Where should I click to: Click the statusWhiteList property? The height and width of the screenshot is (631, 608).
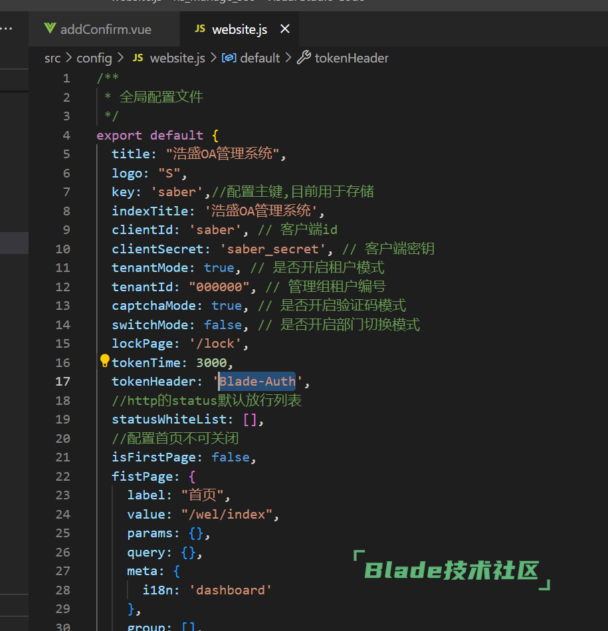169,420
